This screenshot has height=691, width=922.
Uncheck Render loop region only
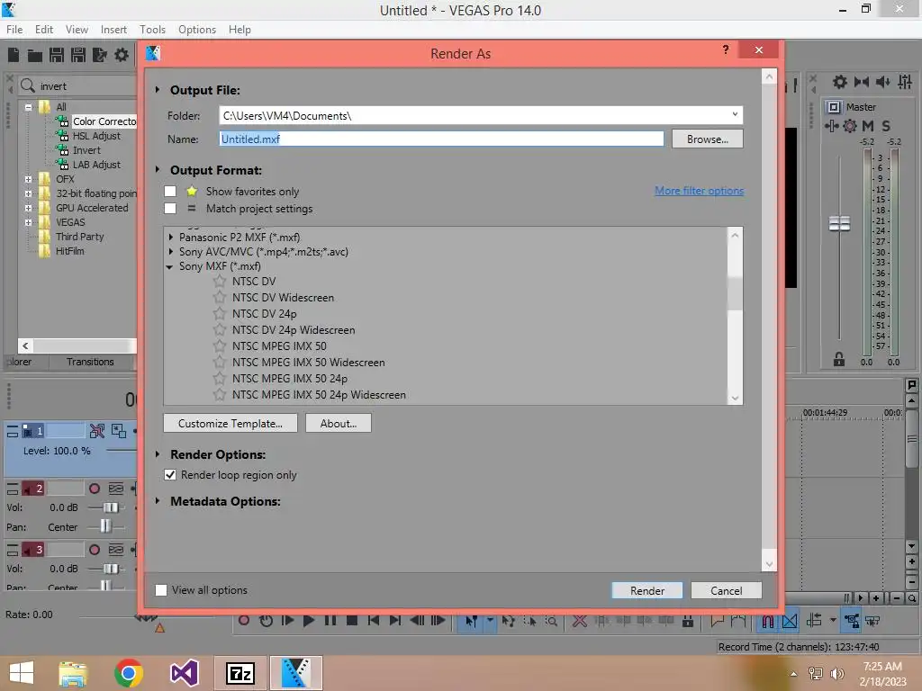pos(170,475)
